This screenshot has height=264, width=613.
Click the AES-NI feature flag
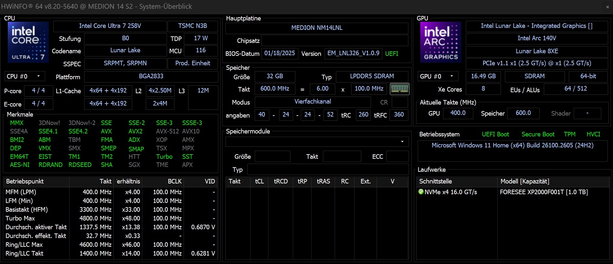tap(19, 165)
